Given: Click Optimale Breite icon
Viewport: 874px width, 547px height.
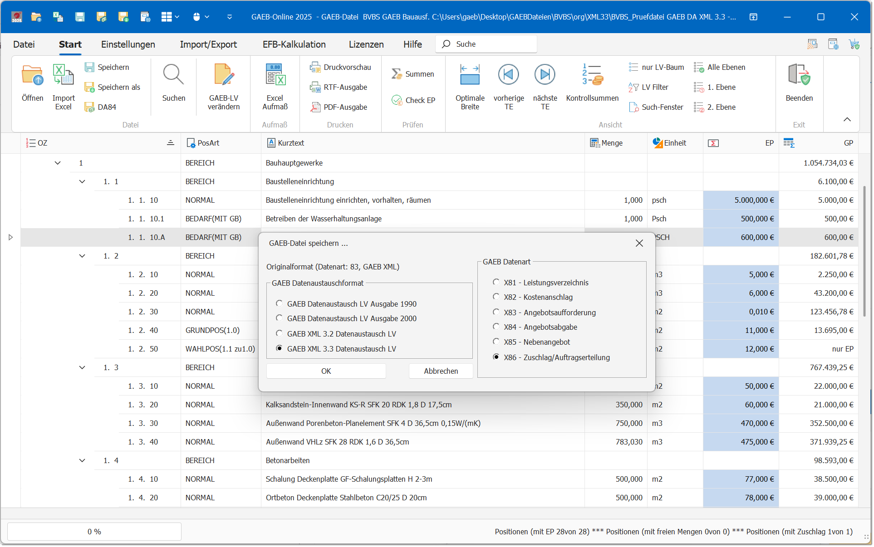Looking at the screenshot, I should pos(470,75).
